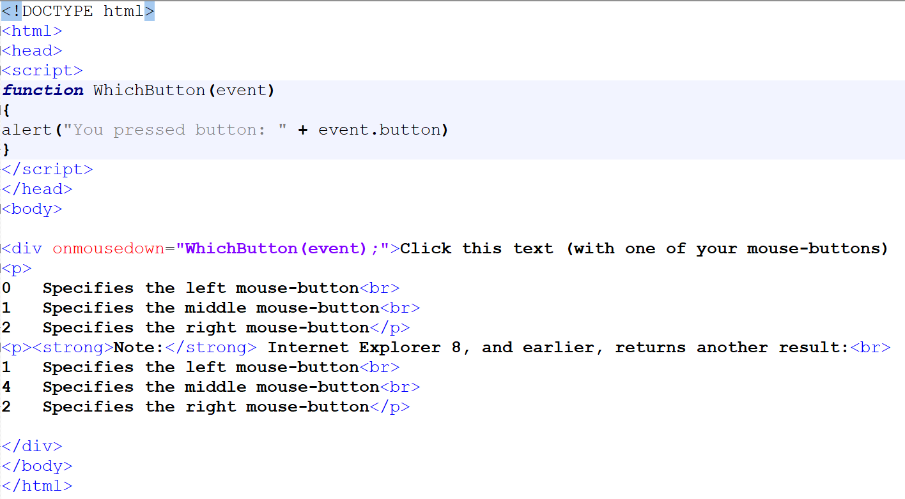
Task: Click the closing </script> tag
Action: pos(47,170)
